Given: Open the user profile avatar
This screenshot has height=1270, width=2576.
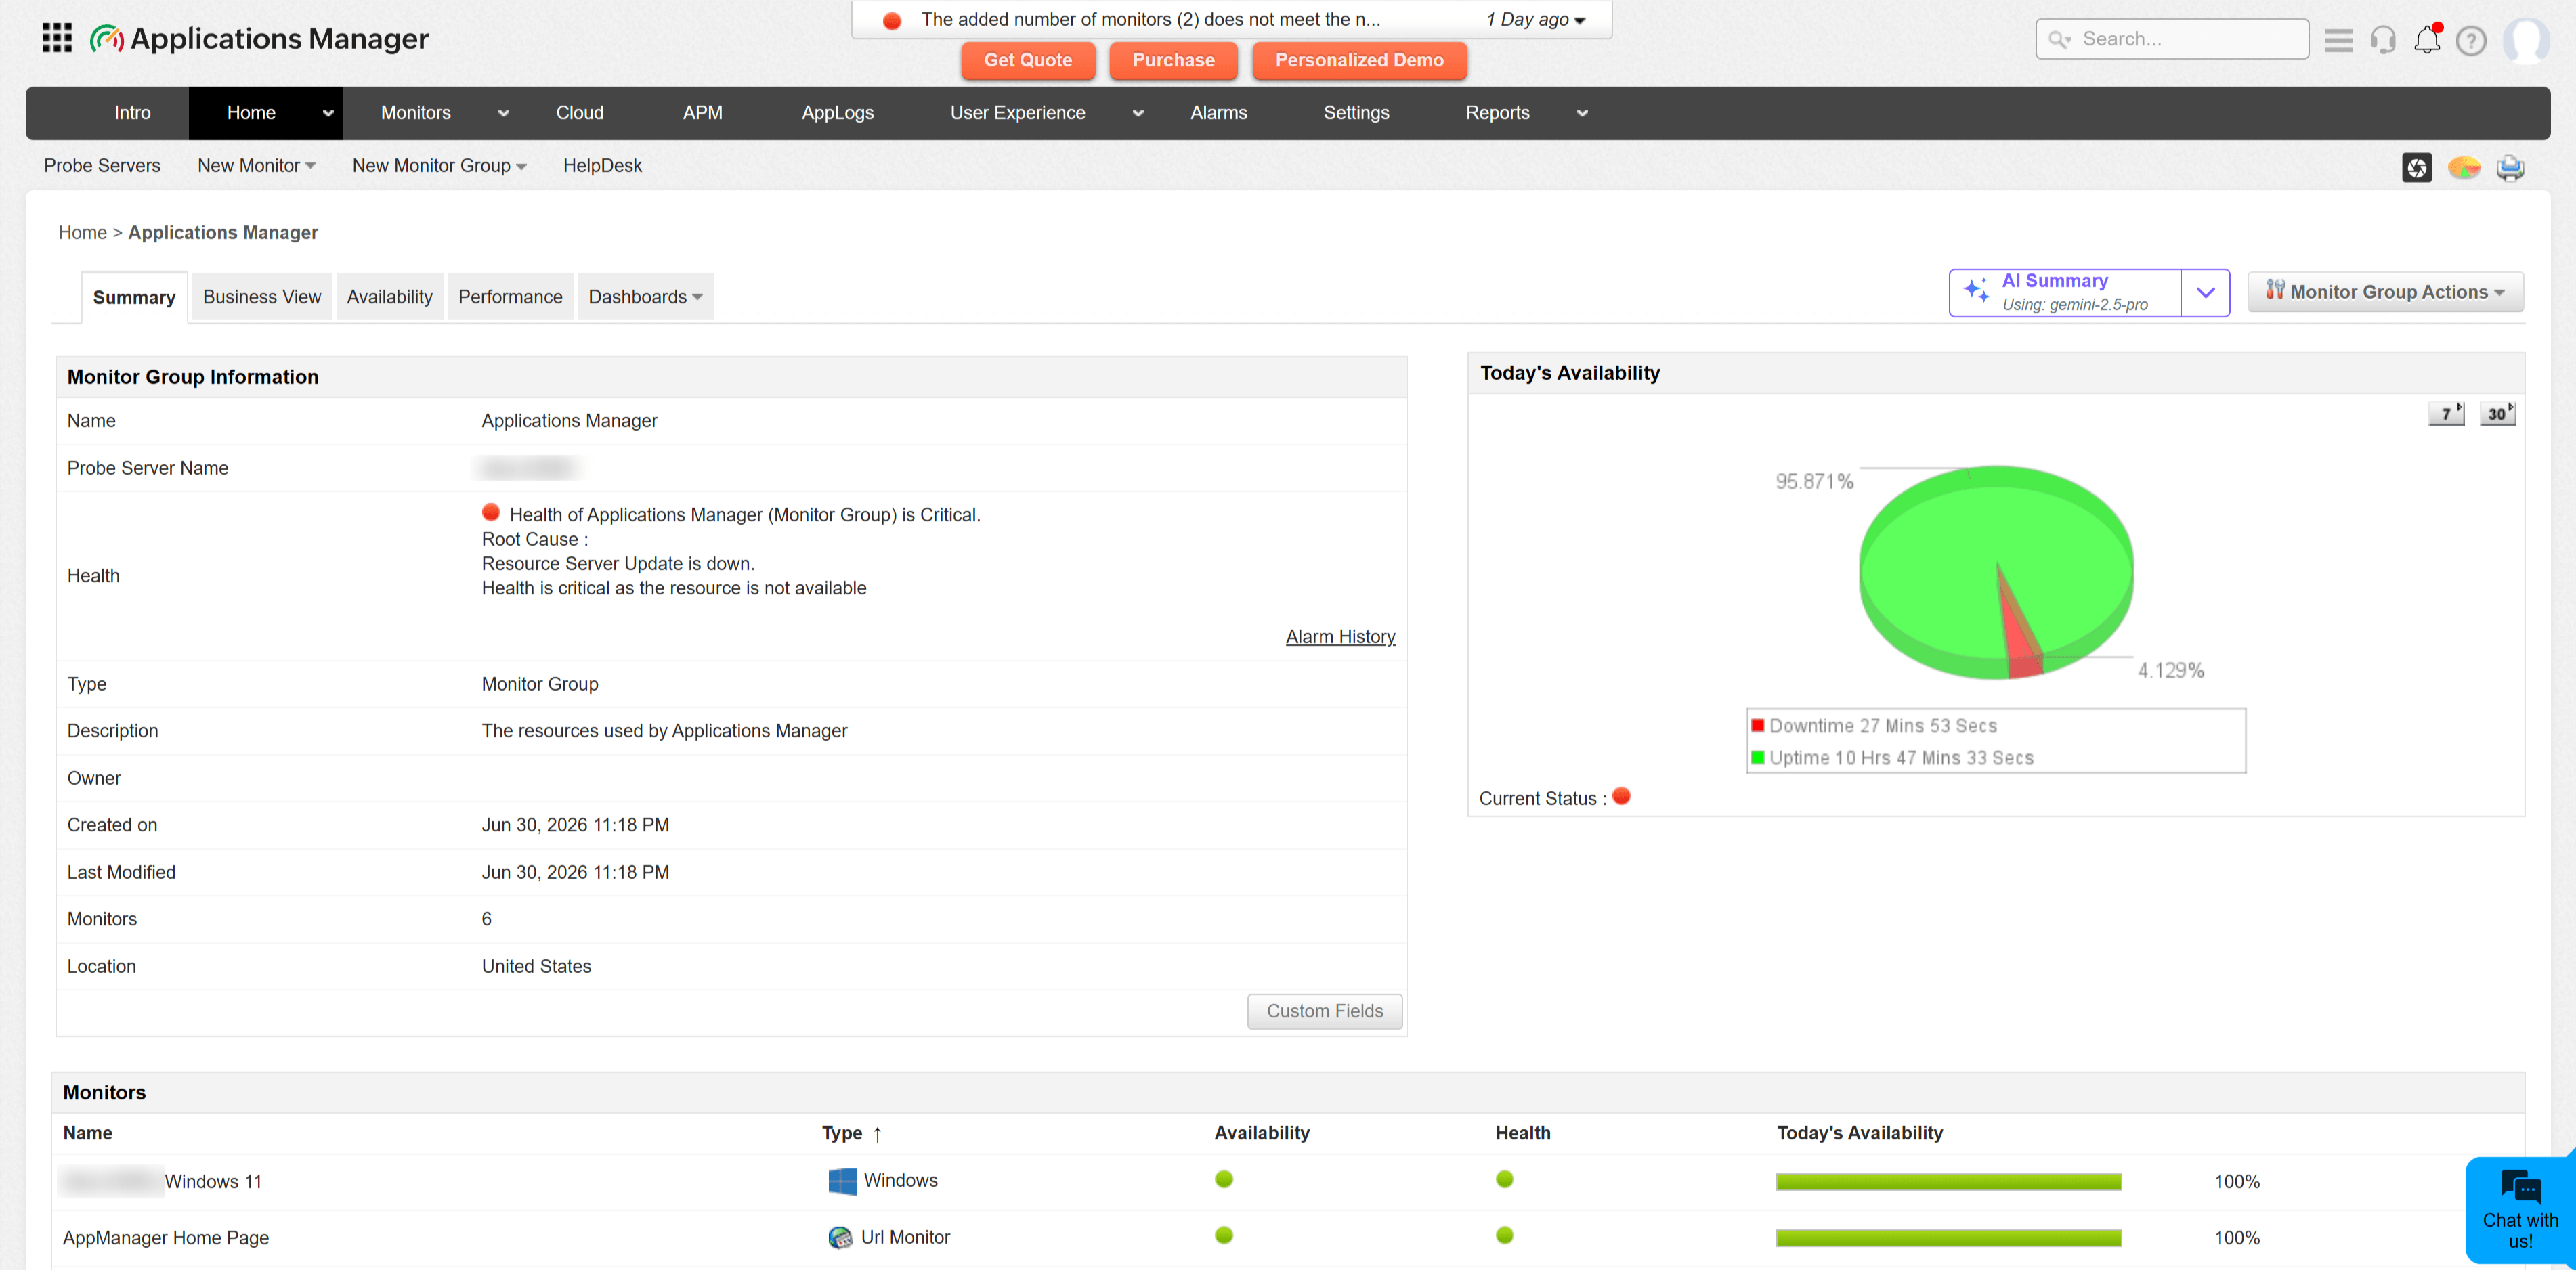Looking at the screenshot, I should 2525,40.
